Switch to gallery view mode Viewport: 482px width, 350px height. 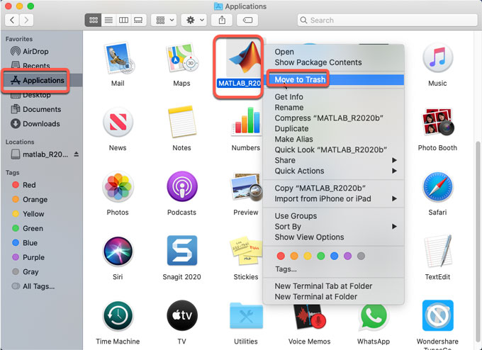[139, 21]
